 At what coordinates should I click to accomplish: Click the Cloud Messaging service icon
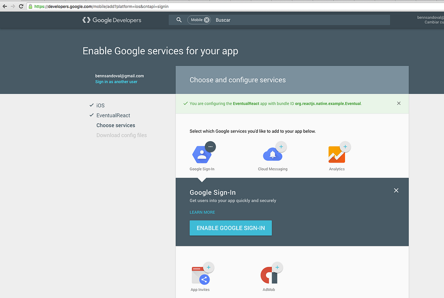coord(272,155)
